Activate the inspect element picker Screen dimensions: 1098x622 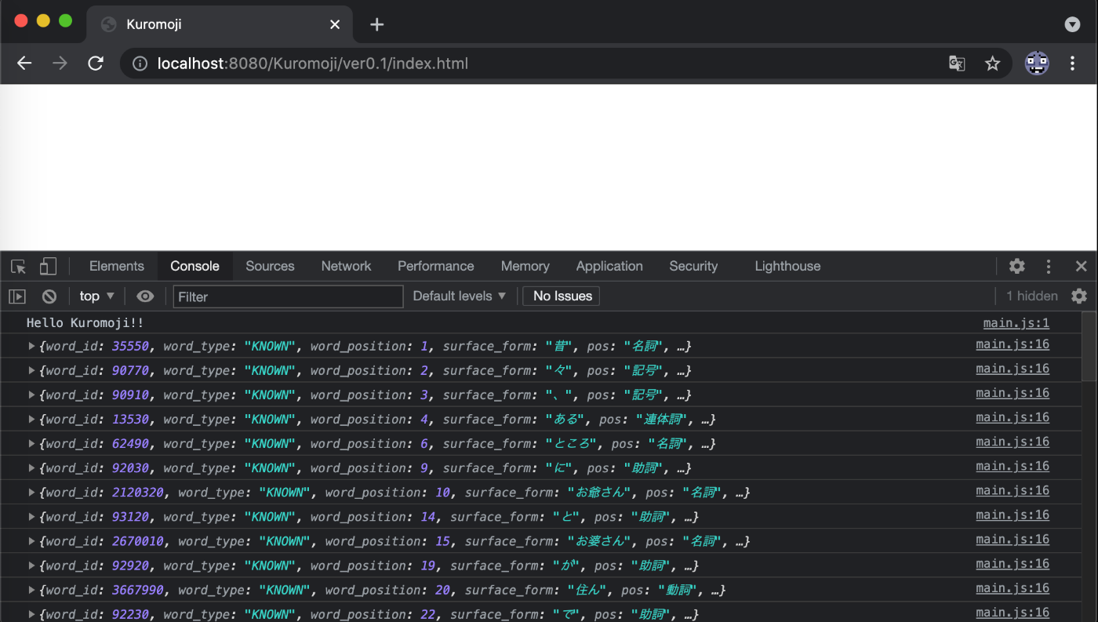pos(19,267)
